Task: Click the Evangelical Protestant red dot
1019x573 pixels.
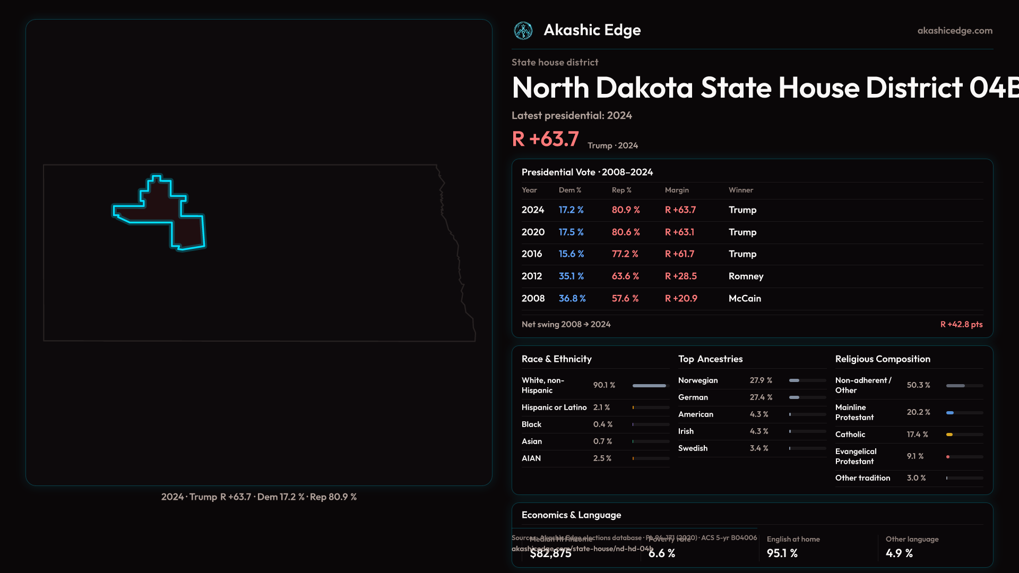Action: (x=948, y=457)
